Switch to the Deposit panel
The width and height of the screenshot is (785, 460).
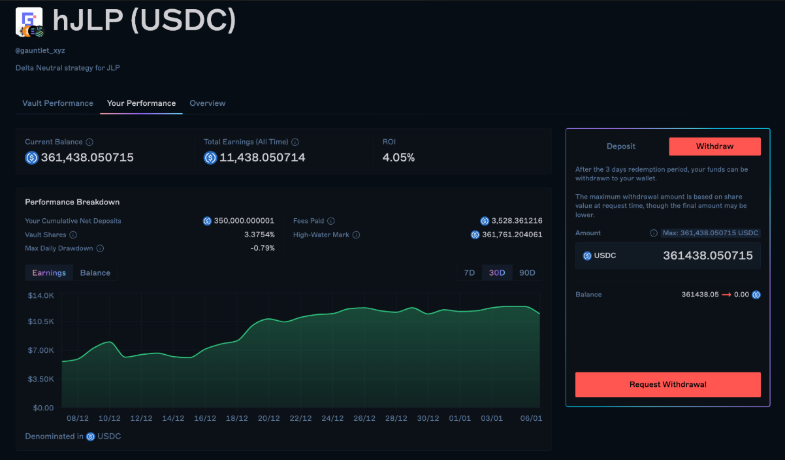click(x=620, y=146)
